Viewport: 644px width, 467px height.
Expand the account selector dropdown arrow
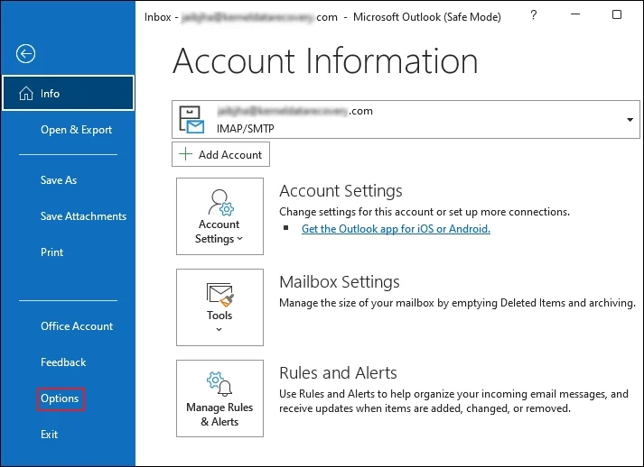click(x=630, y=120)
